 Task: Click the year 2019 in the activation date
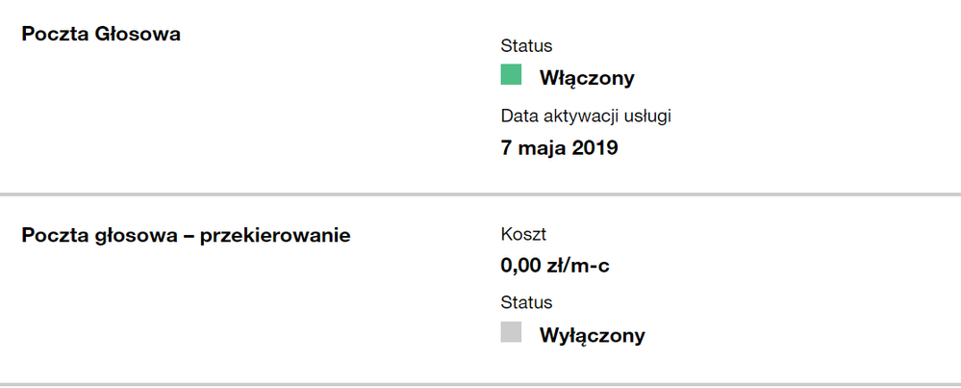click(x=595, y=148)
